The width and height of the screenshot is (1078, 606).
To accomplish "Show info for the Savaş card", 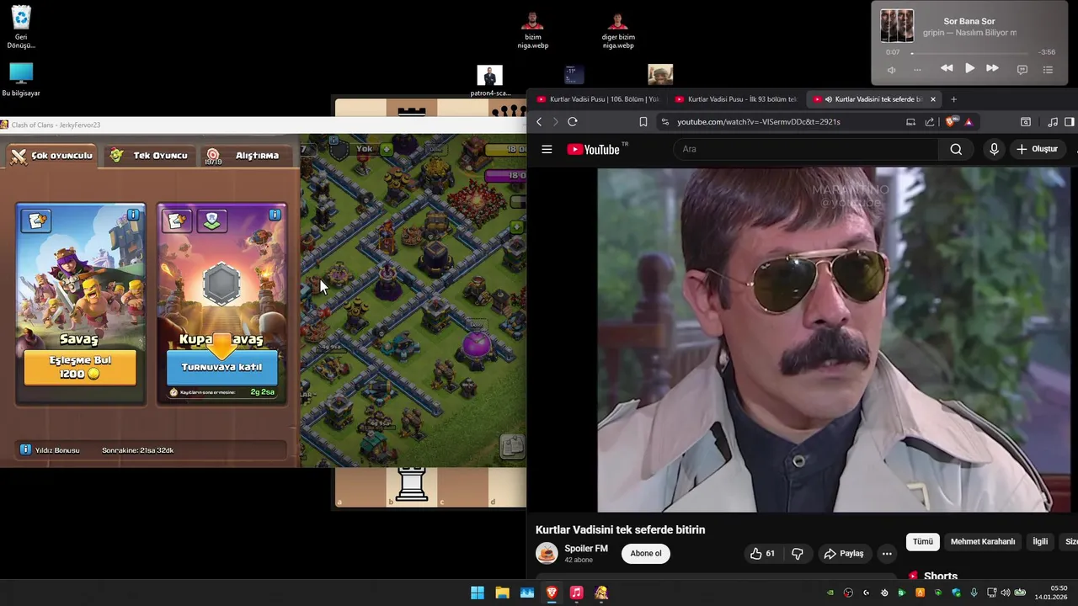I will [133, 215].
